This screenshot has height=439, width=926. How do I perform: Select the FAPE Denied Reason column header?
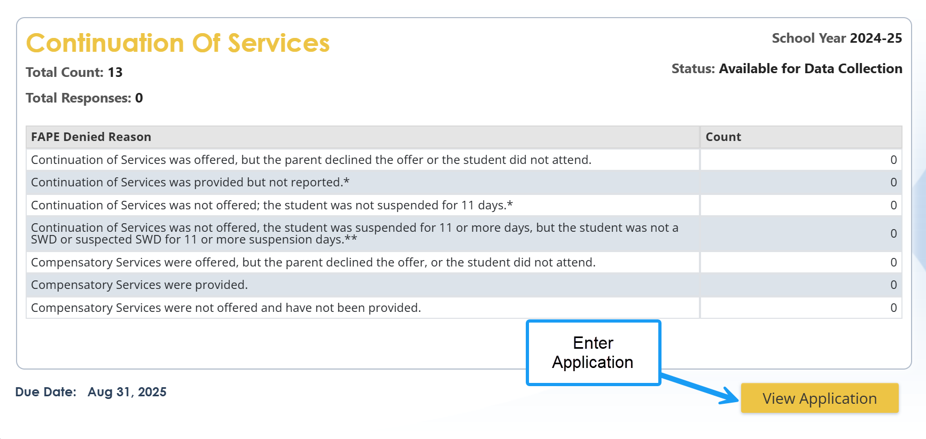(91, 137)
